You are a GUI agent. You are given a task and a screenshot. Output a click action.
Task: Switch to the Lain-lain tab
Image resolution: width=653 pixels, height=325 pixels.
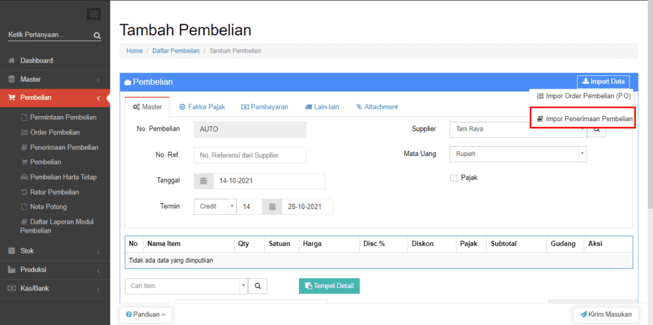pyautogui.click(x=321, y=107)
